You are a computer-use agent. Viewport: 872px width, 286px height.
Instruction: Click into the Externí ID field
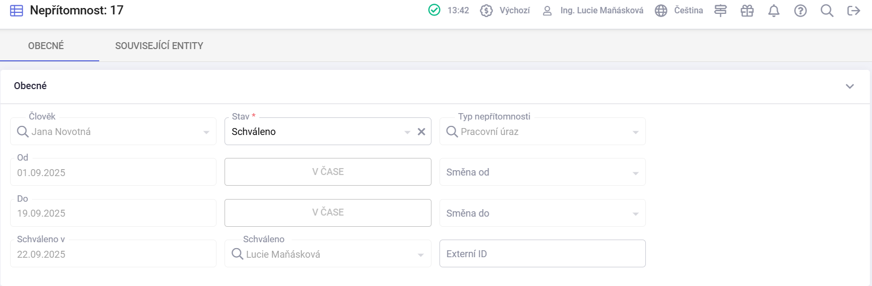pos(542,253)
